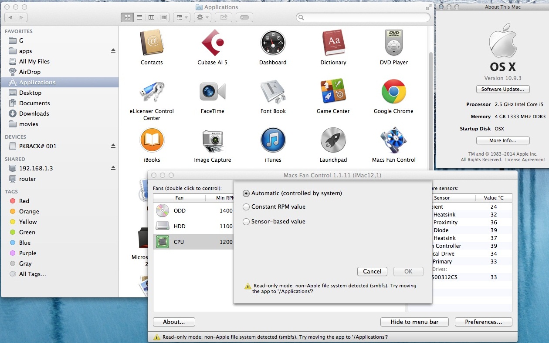Switch Finder to column view

[x=152, y=17]
